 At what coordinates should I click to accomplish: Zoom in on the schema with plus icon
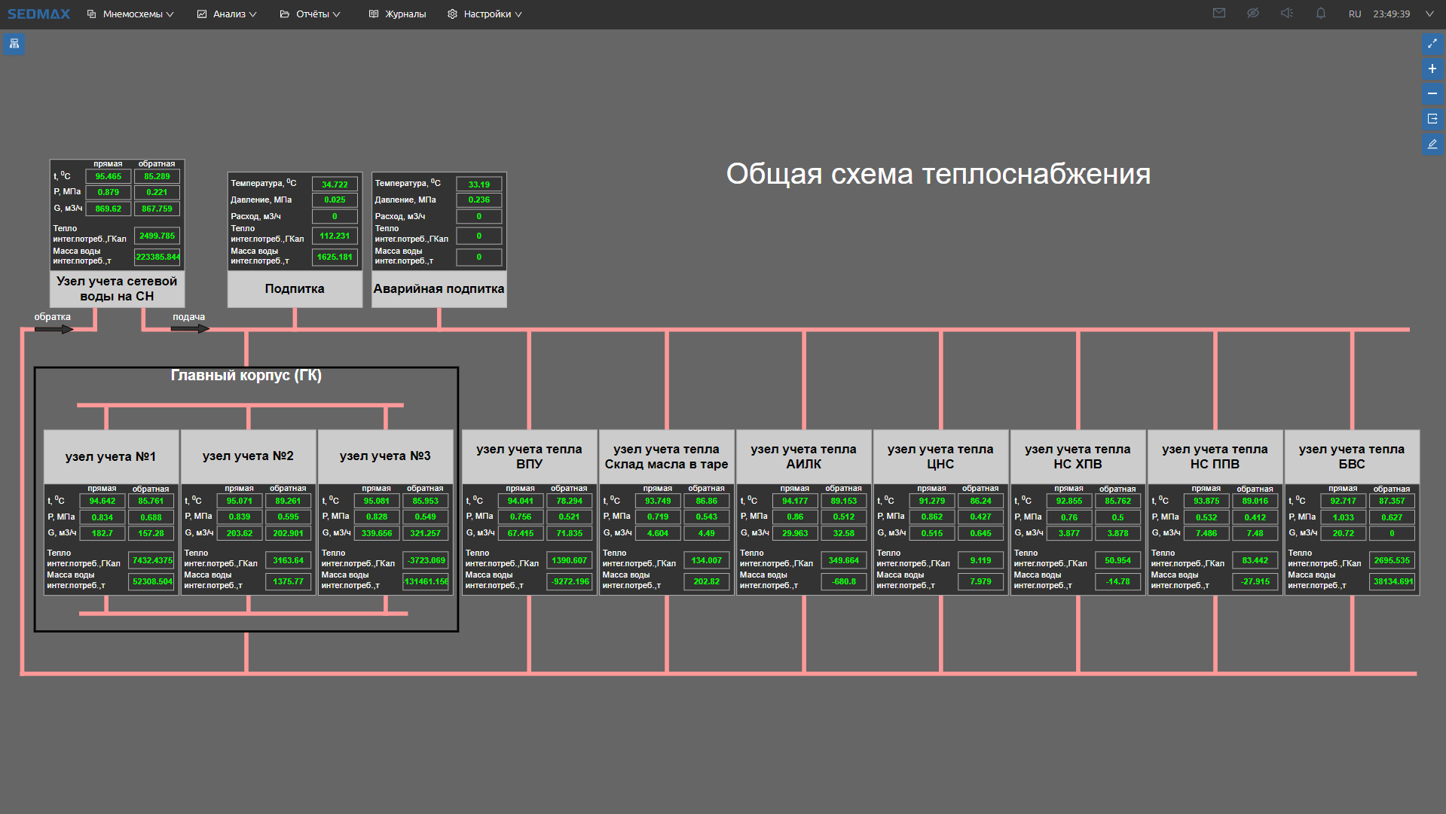(1432, 69)
